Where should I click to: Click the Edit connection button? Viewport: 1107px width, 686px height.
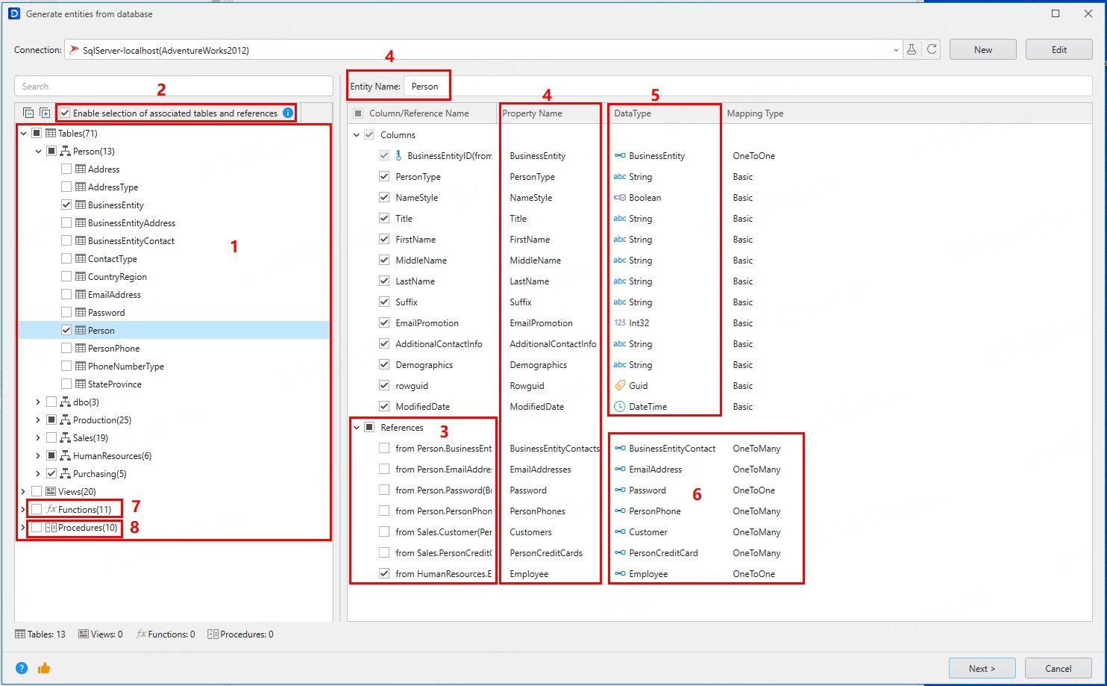point(1059,50)
